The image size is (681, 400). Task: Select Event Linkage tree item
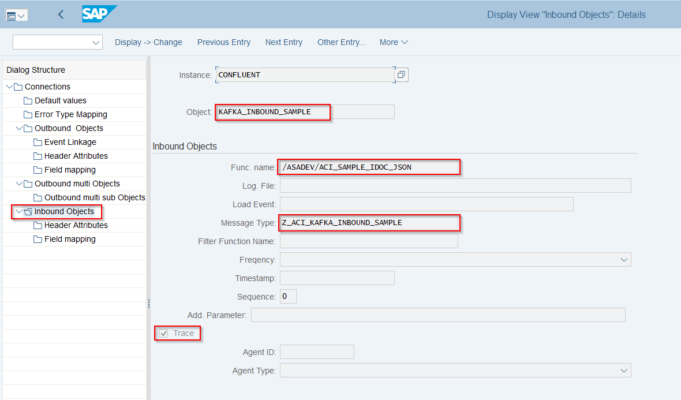(x=70, y=143)
